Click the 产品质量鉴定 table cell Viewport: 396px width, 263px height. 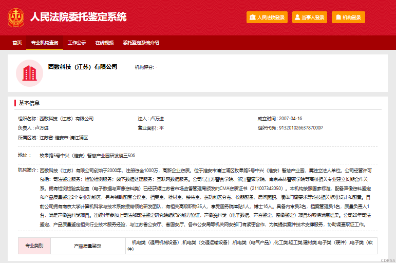pos(88,246)
